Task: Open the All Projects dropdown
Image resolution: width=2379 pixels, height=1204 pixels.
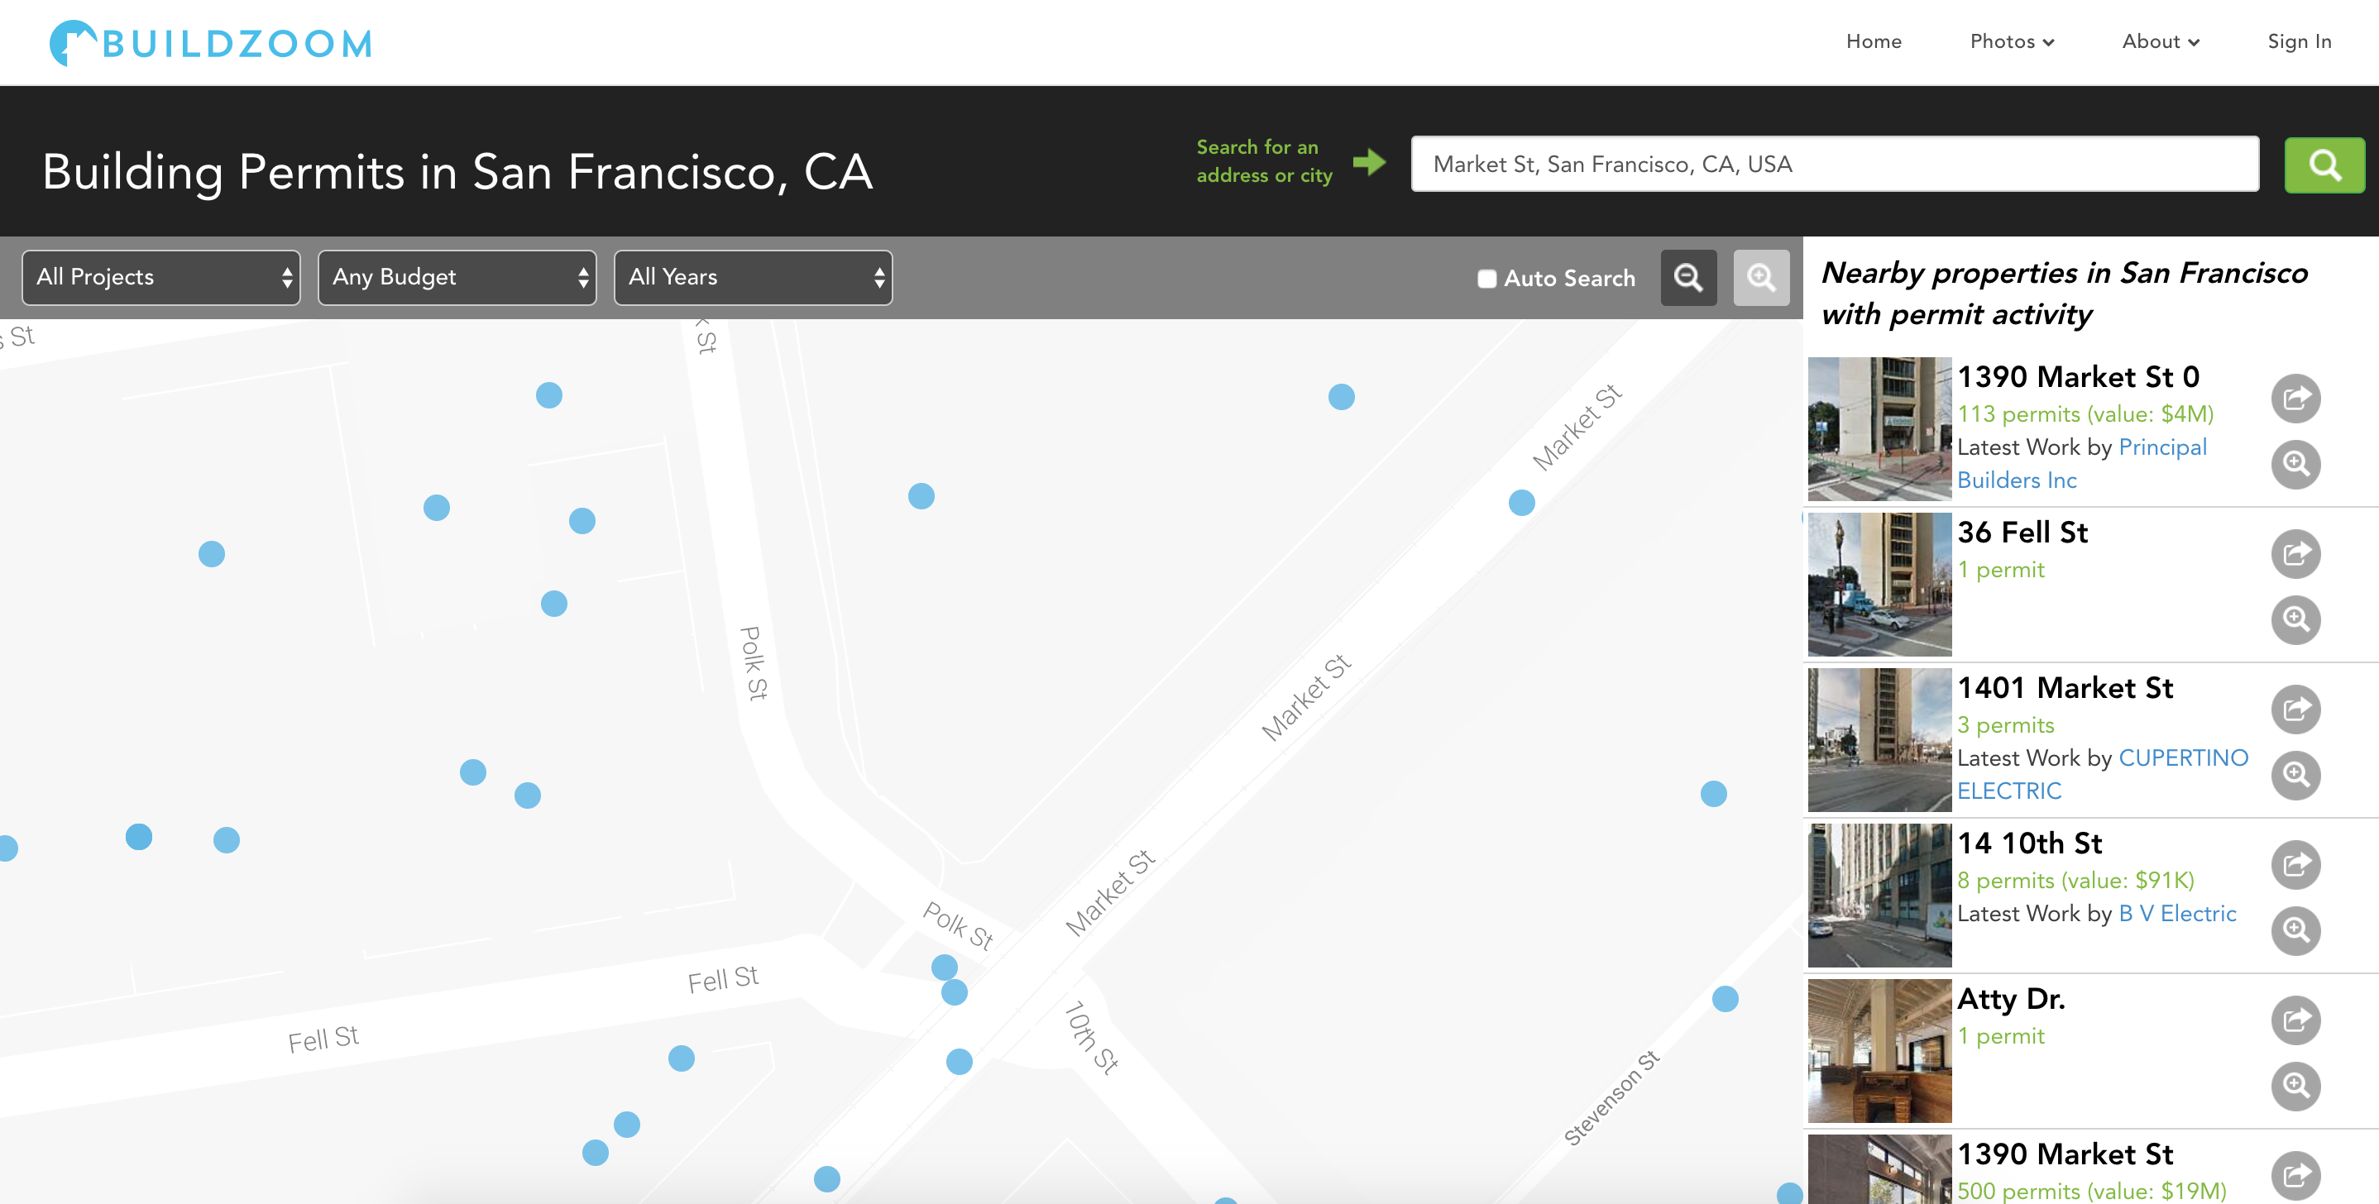Action: coord(161,277)
